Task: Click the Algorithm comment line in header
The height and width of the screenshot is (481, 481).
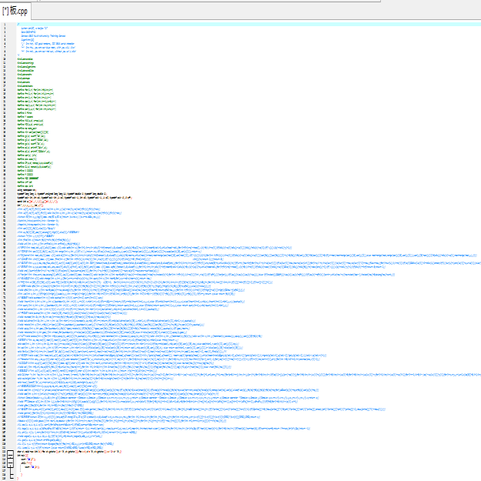Action: tap(28, 40)
